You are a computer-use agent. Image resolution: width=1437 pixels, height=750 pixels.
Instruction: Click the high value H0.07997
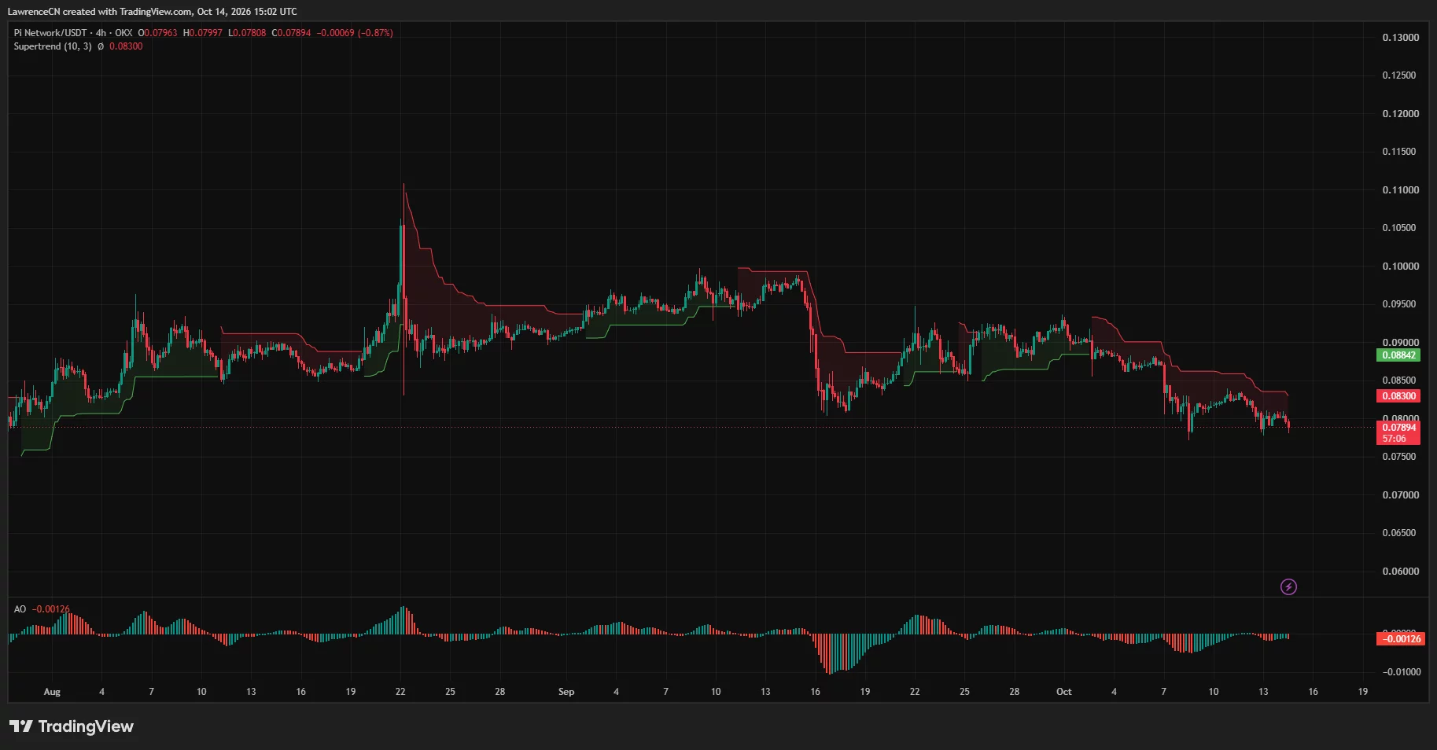click(x=202, y=33)
